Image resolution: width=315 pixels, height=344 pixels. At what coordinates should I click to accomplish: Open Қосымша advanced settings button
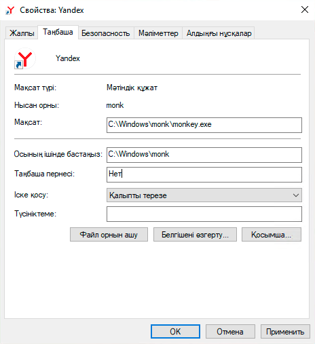click(272, 235)
